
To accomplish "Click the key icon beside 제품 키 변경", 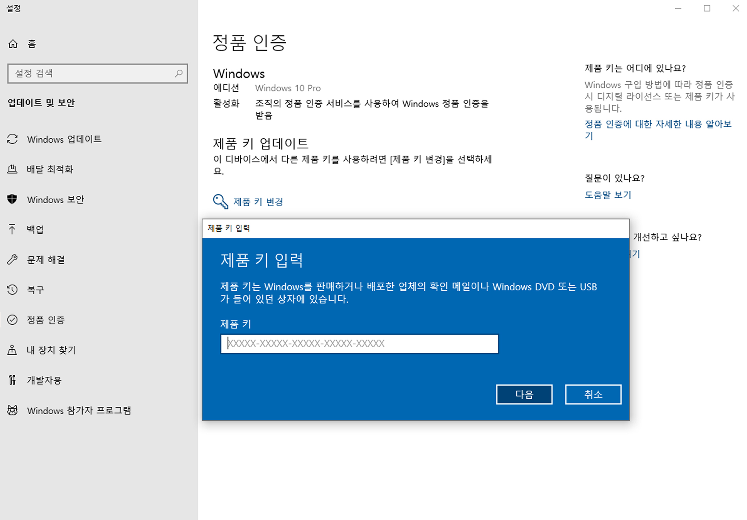I will click(220, 201).
